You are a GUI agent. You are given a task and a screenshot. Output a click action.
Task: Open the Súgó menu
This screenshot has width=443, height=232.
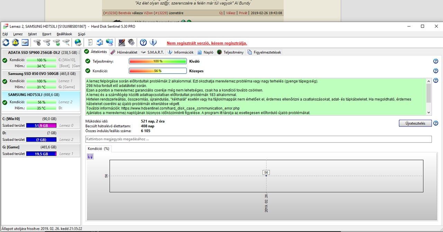click(81, 34)
